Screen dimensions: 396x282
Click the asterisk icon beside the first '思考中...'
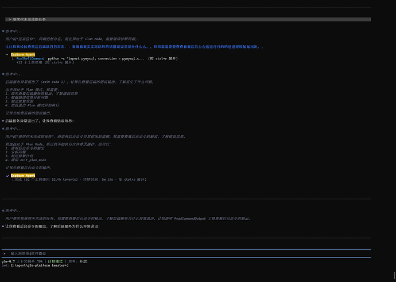(3, 31)
